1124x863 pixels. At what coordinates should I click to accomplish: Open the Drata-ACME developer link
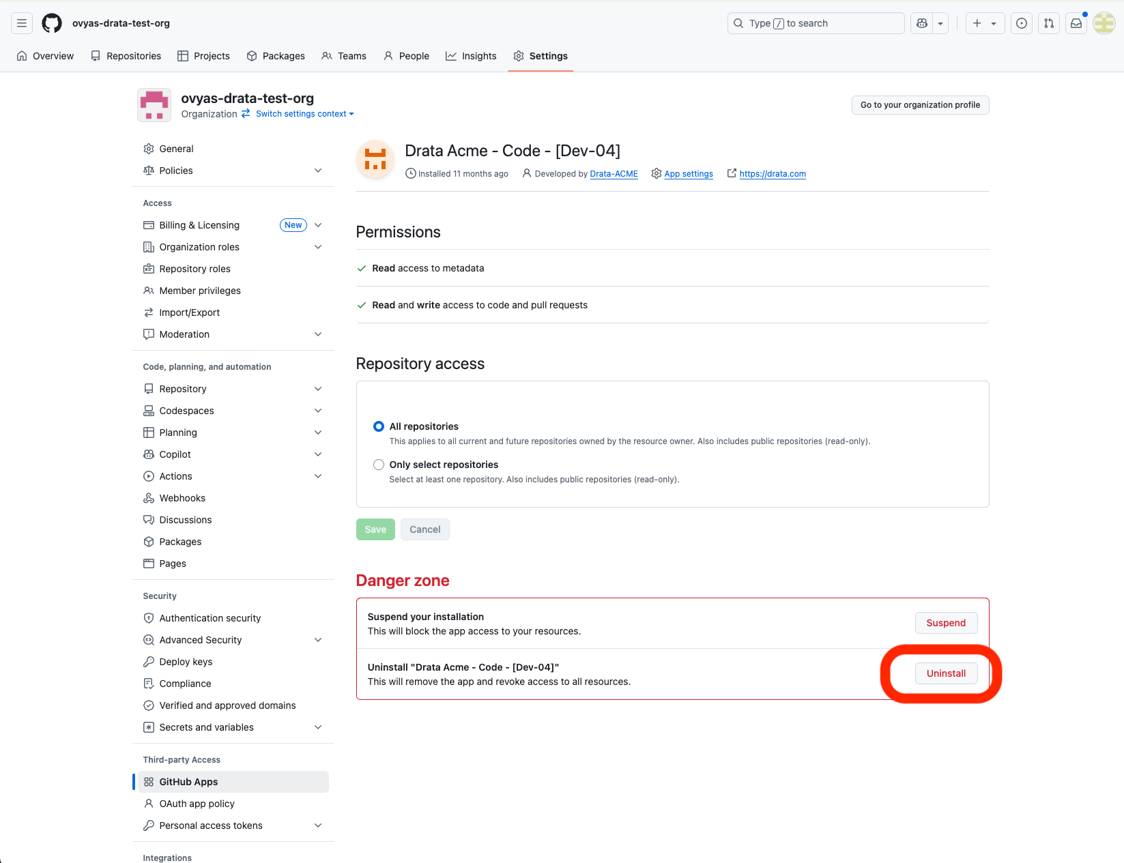click(x=614, y=174)
